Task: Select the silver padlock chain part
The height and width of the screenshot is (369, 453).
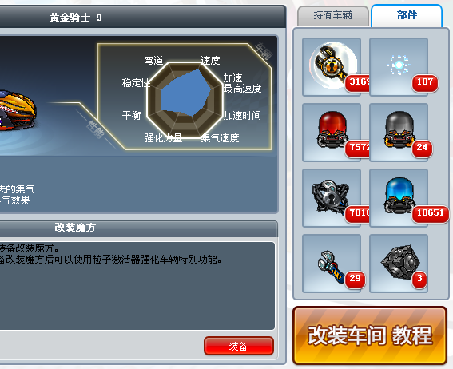Action: [332, 198]
